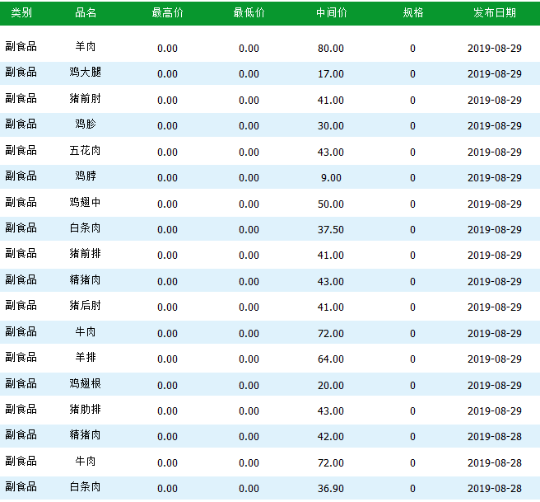
Task: Click 规格 value 0 in 猪前排 row
Action: (413, 256)
